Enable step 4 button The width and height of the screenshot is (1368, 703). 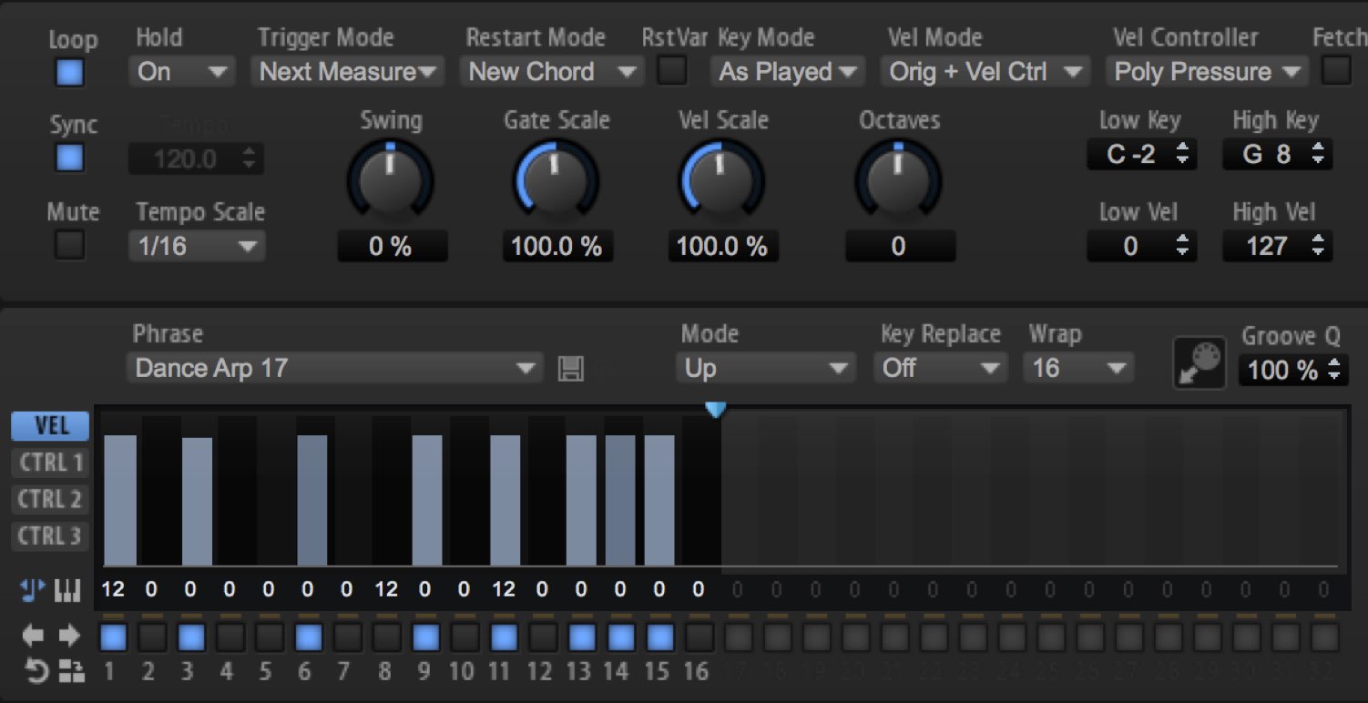tap(230, 637)
